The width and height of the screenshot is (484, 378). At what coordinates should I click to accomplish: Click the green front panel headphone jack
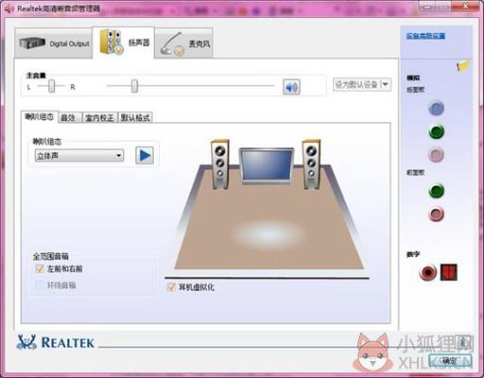[x=437, y=191]
